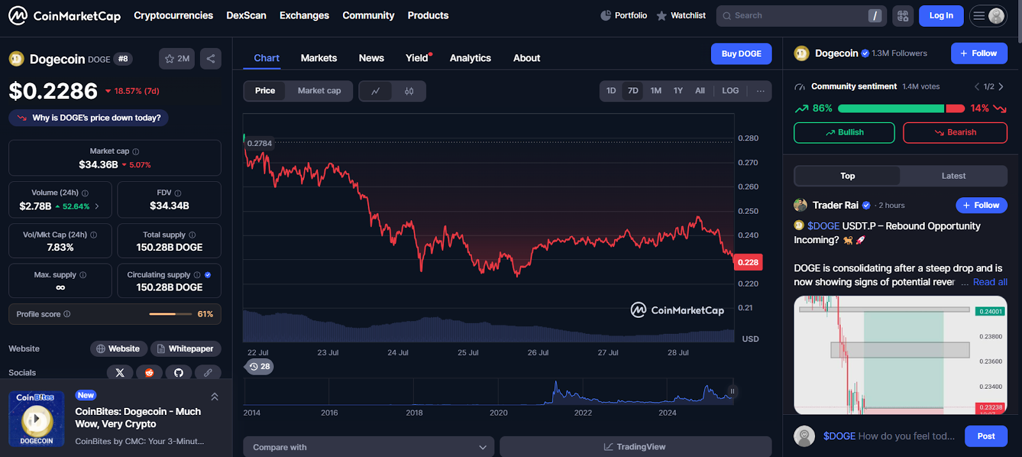Click the user avatar beside the post input
This screenshot has width=1022, height=457.
tap(804, 436)
